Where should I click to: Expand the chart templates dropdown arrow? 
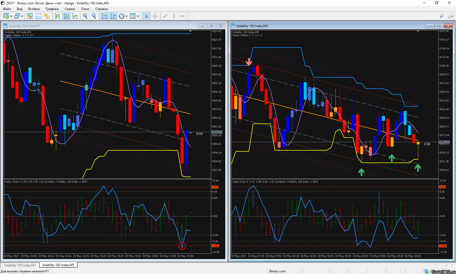click(138, 16)
